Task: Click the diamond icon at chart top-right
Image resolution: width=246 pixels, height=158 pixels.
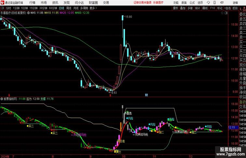Action: [x=222, y=13]
